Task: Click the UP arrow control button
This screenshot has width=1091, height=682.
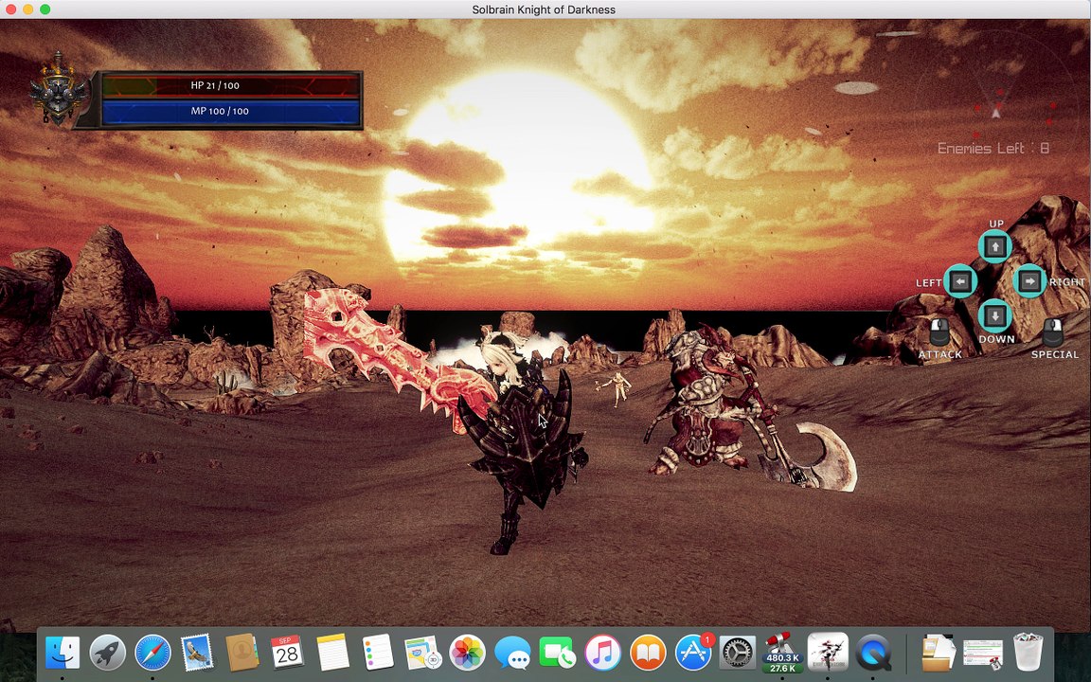Action: 995,246
